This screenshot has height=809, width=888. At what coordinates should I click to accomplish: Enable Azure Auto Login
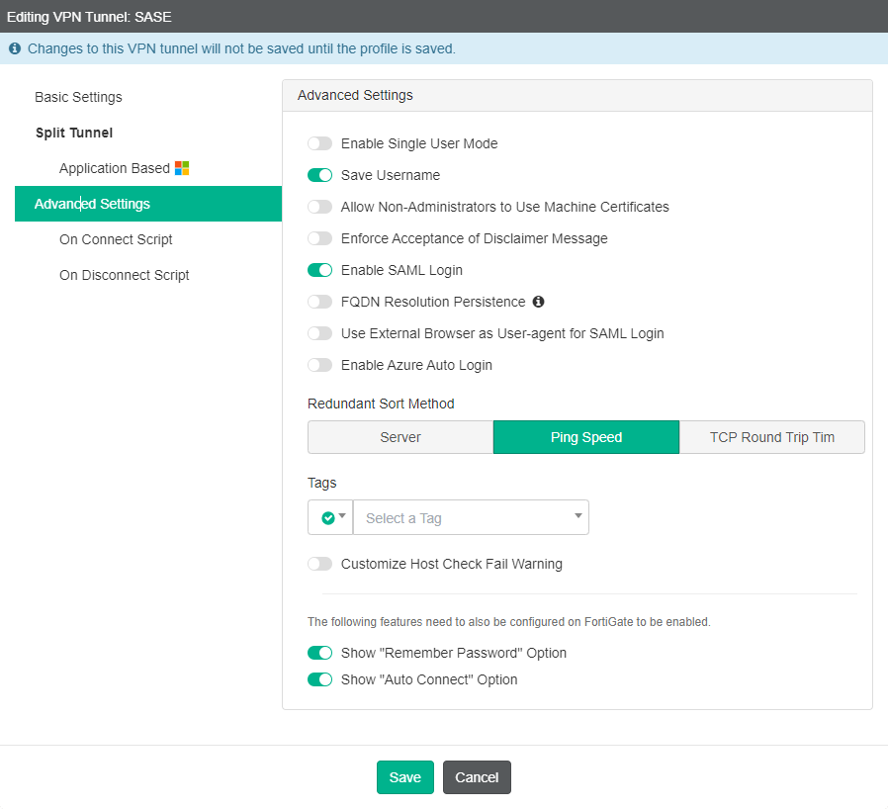point(319,365)
